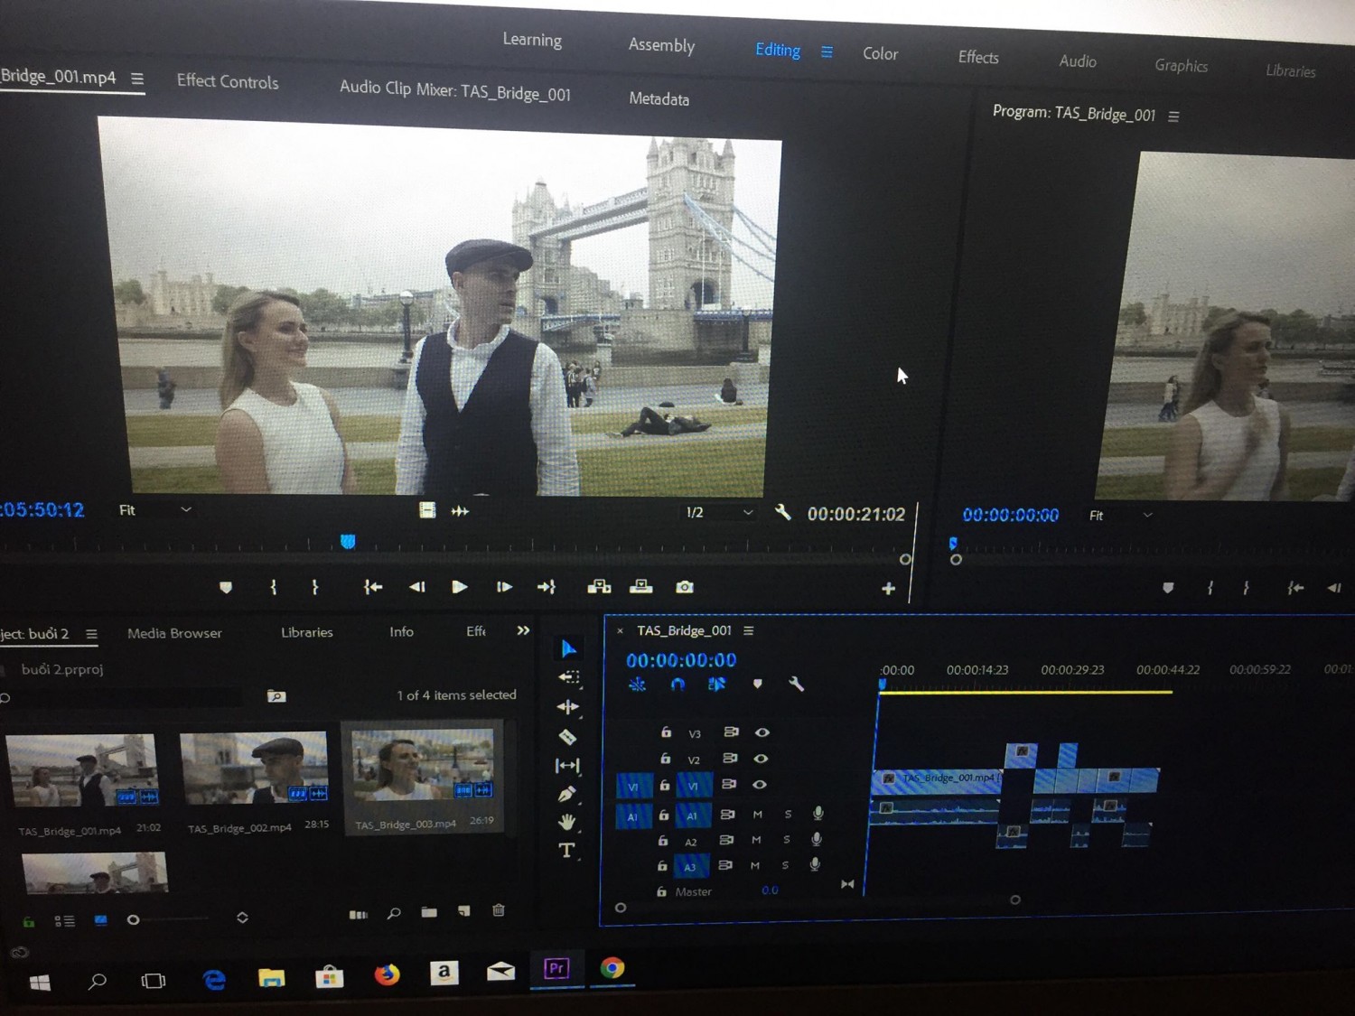Mute track A1
Image resolution: width=1355 pixels, height=1016 pixels.
coord(757,815)
